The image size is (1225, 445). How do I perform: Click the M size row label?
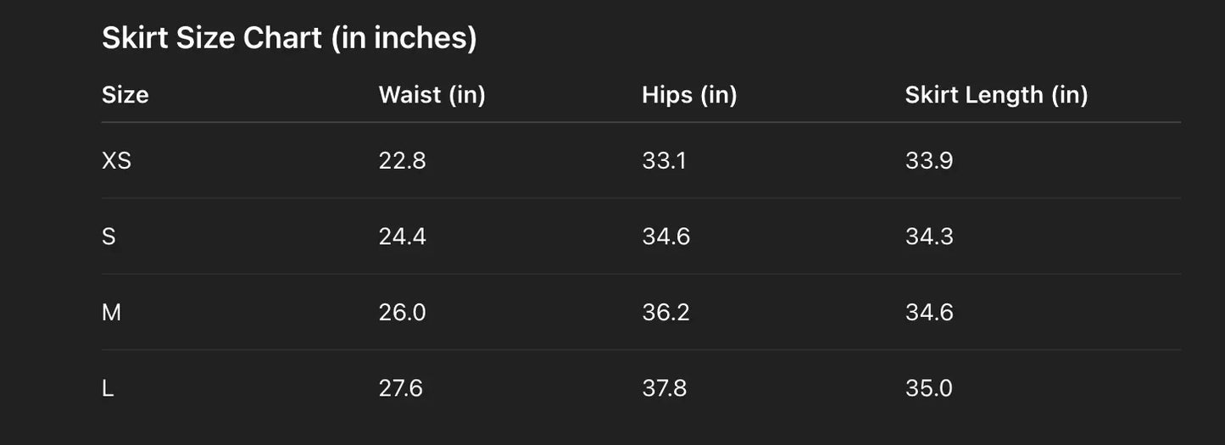[x=111, y=312]
